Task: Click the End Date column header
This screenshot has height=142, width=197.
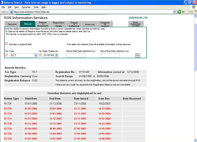Action: click(x=55, y=98)
